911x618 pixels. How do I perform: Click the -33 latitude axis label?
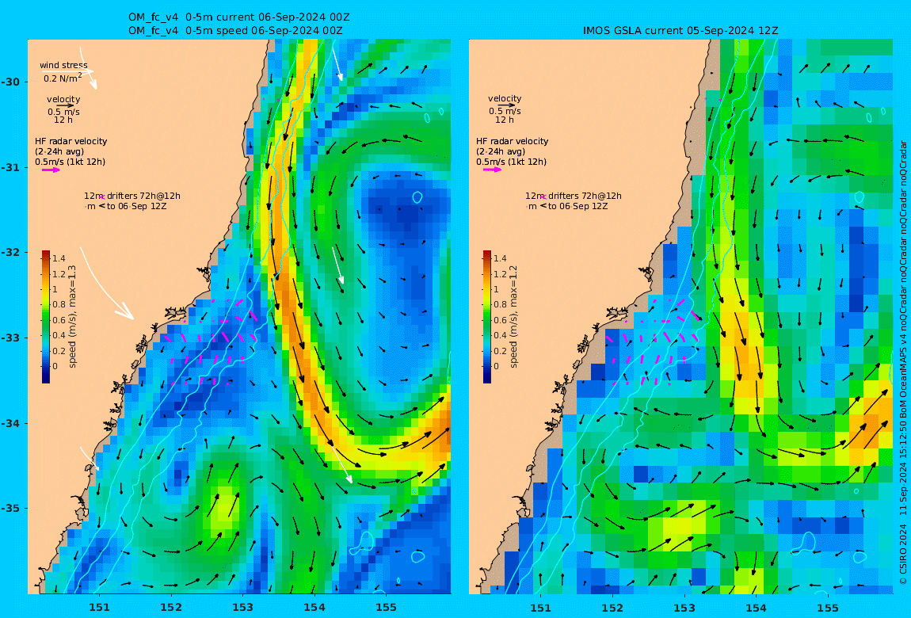(10, 338)
